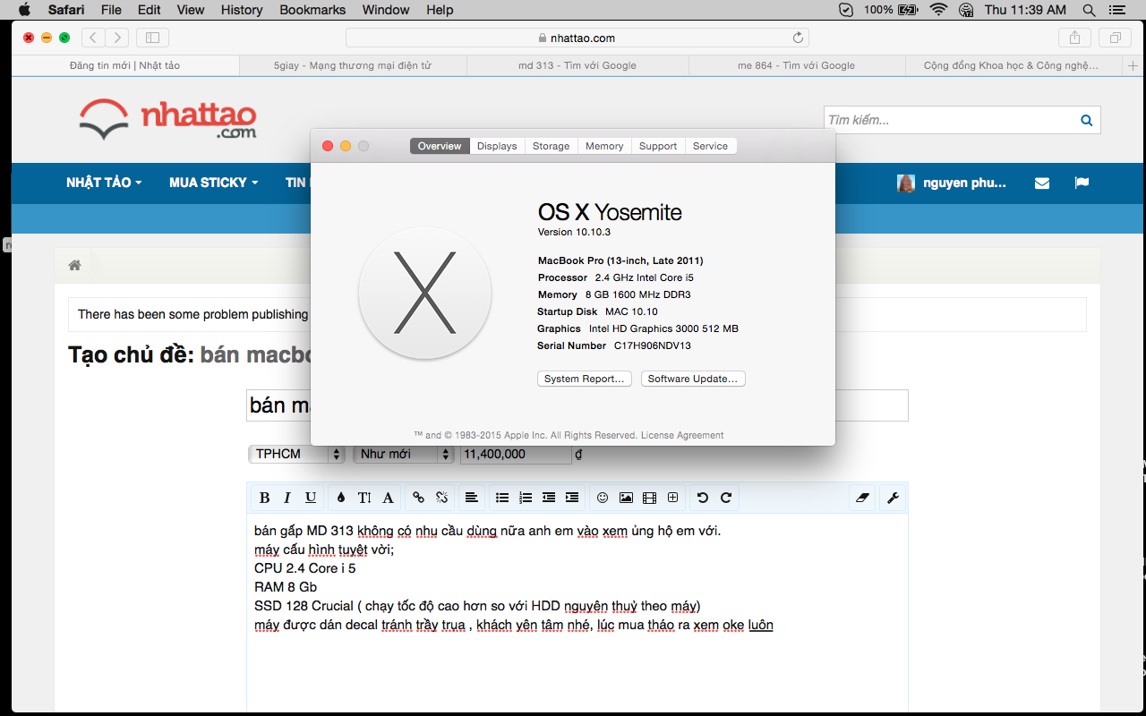Screen dimensions: 1146x716
Task: Click the Tìm kiếm search field
Action: [x=949, y=120]
